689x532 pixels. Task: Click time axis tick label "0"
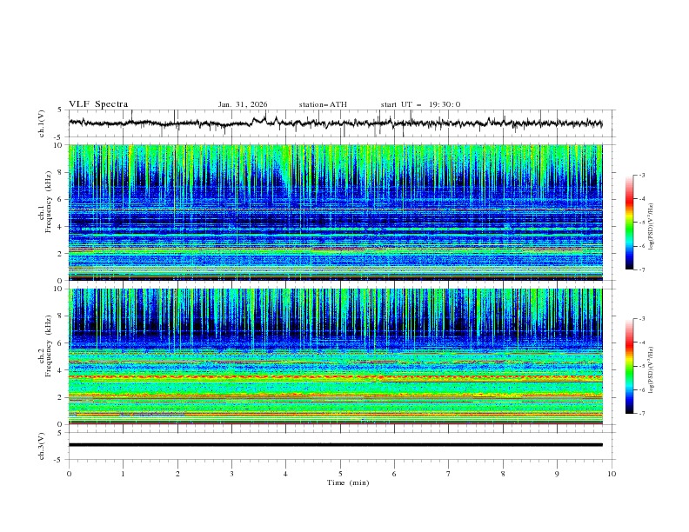click(x=69, y=474)
